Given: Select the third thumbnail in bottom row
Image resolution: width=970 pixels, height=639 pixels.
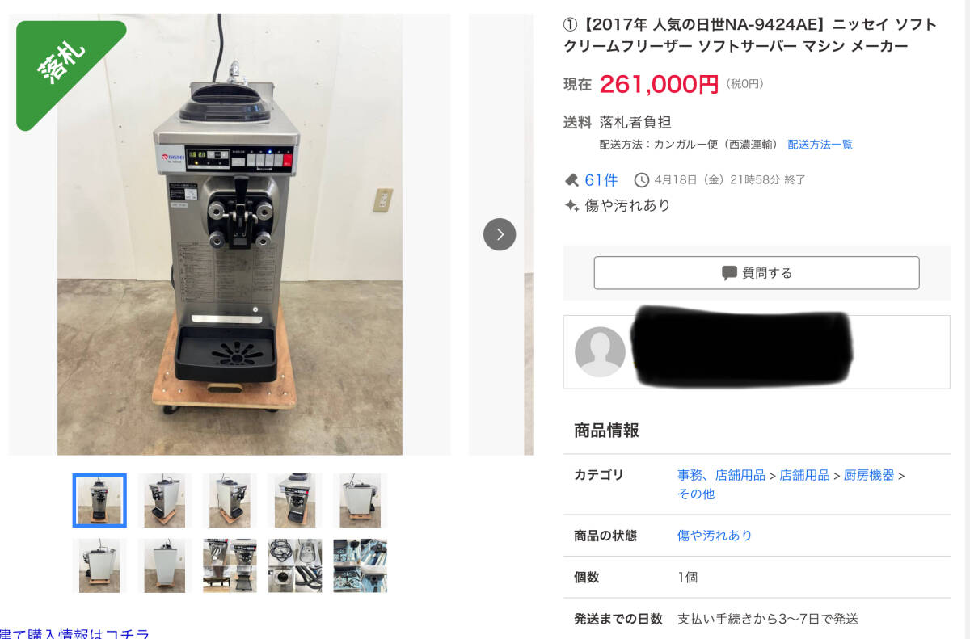Looking at the screenshot, I should point(230,565).
